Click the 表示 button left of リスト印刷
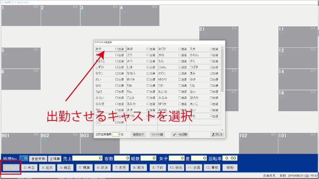Screen dimensions: 319x179 click(x=138, y=135)
